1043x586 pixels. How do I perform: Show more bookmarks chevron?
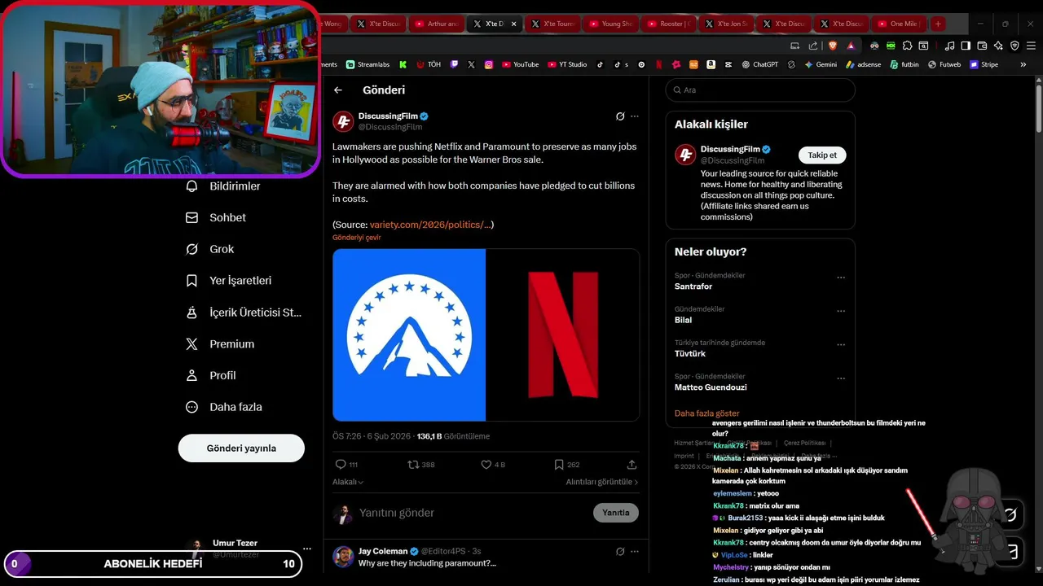tap(1023, 64)
